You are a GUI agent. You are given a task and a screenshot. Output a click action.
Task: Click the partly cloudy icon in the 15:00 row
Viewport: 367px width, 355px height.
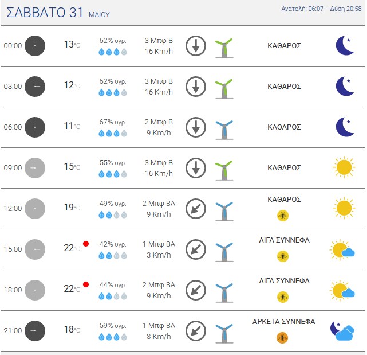click(x=342, y=249)
